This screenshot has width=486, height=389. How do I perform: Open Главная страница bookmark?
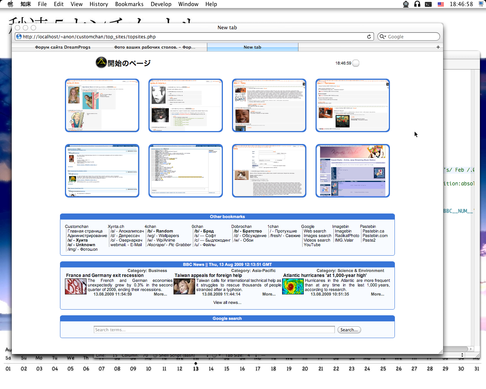[x=85, y=231]
